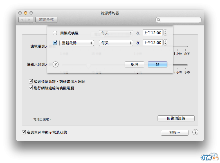Screen dimensions: 220x163
Task: Focus the search field in toolbar
Action: (x=178, y=20)
